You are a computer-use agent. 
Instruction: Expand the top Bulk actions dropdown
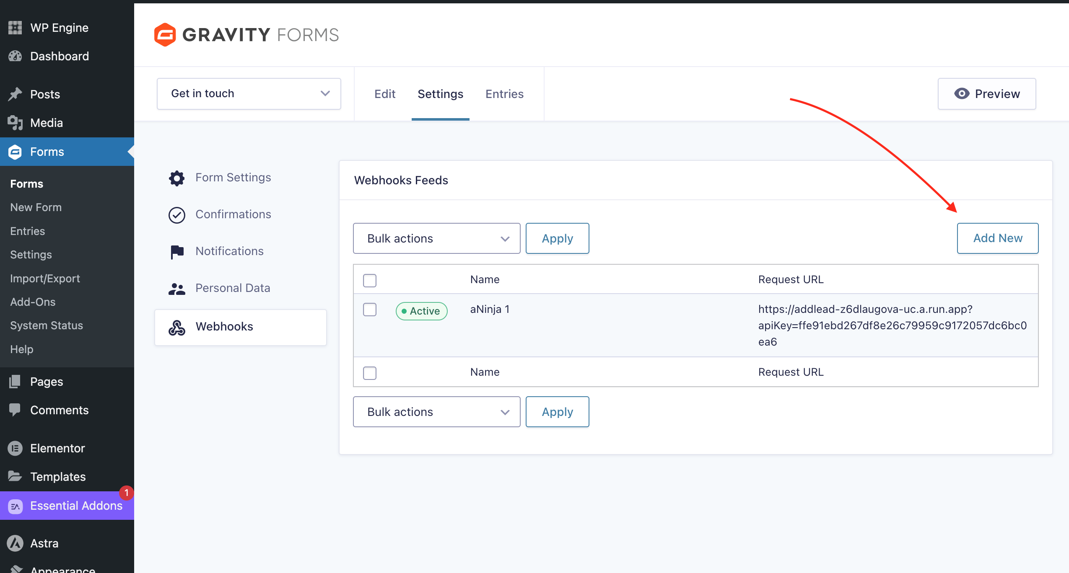[x=436, y=238]
